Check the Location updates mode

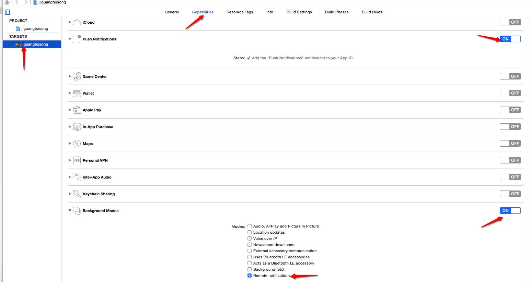pyautogui.click(x=250, y=232)
